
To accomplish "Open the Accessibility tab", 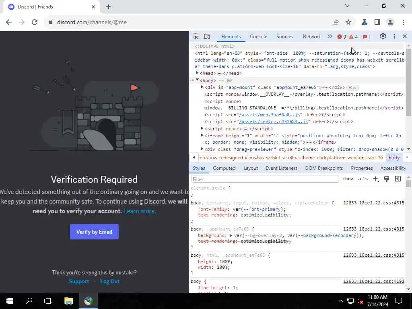I will [x=393, y=168].
